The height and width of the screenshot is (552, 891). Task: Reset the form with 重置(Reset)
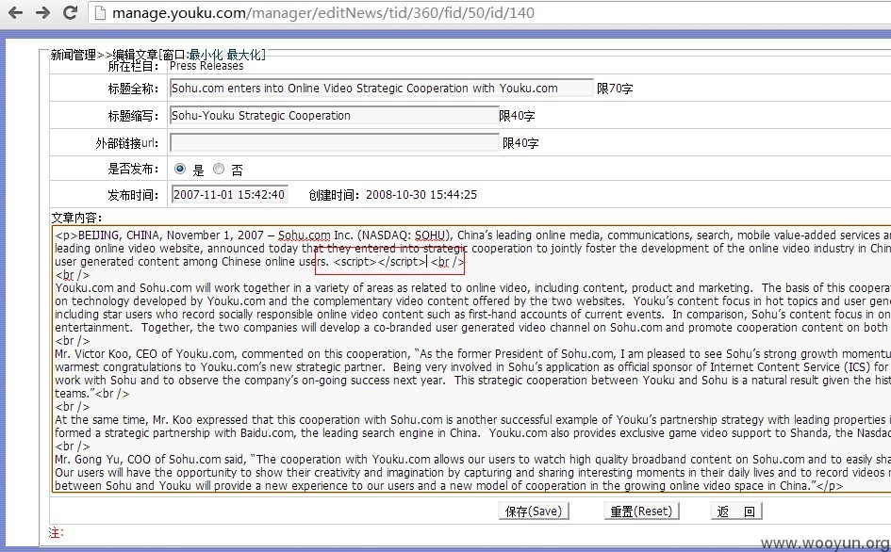click(x=641, y=511)
